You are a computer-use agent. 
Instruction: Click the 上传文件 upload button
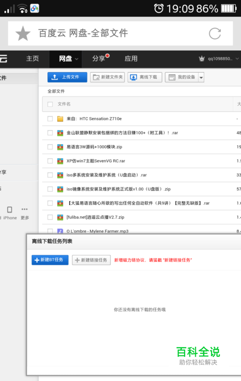[x=67, y=77]
